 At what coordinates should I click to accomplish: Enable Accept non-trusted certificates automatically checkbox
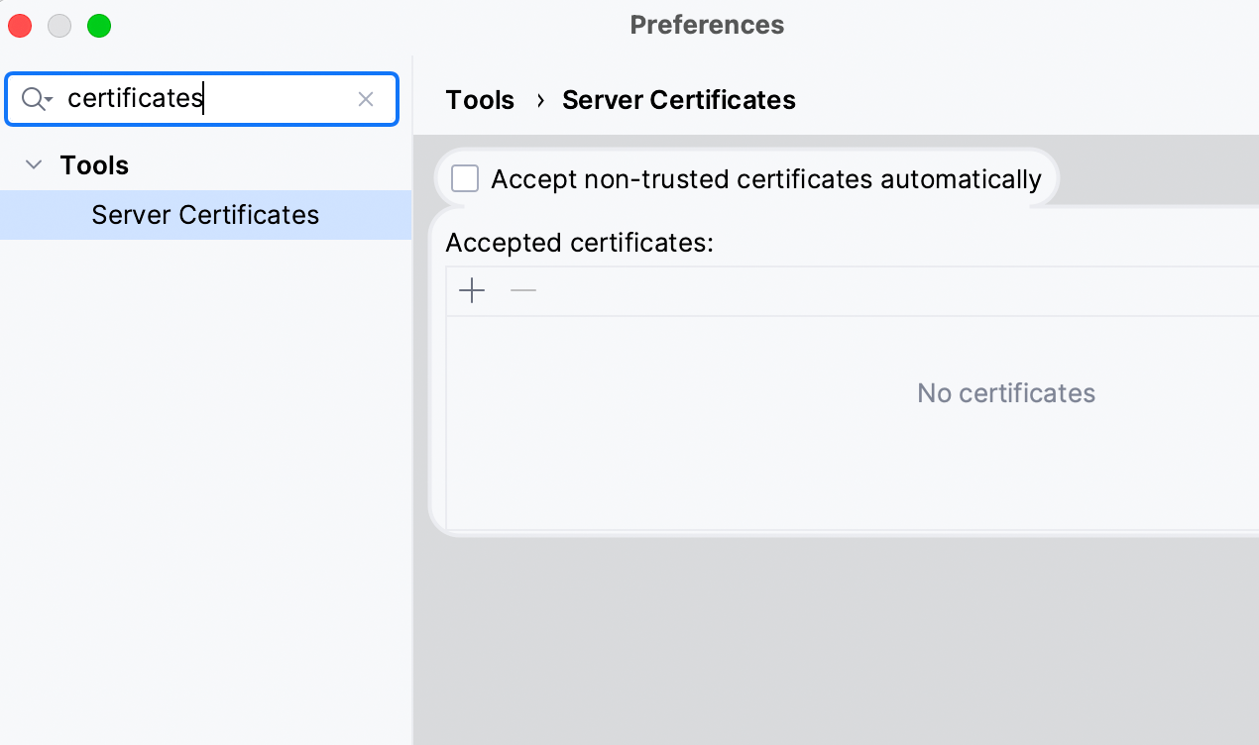click(465, 179)
